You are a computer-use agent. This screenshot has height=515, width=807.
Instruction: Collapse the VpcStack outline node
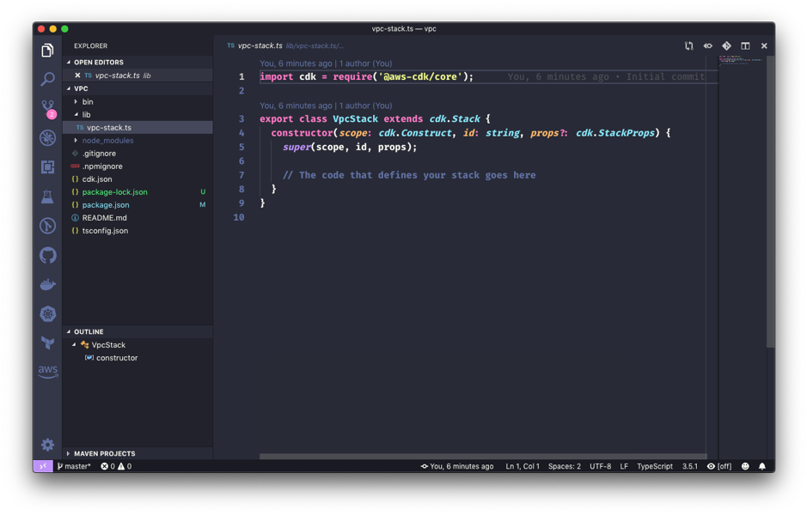[x=74, y=345]
